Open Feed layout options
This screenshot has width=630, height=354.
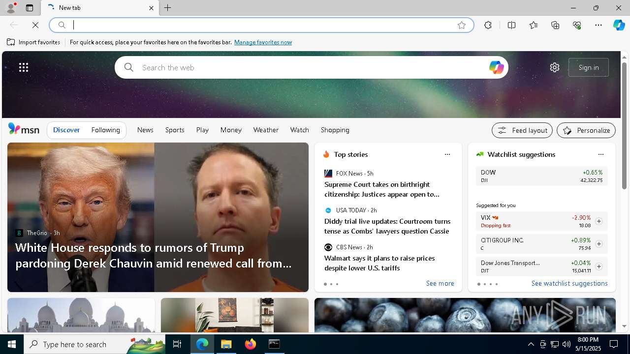coord(522,130)
